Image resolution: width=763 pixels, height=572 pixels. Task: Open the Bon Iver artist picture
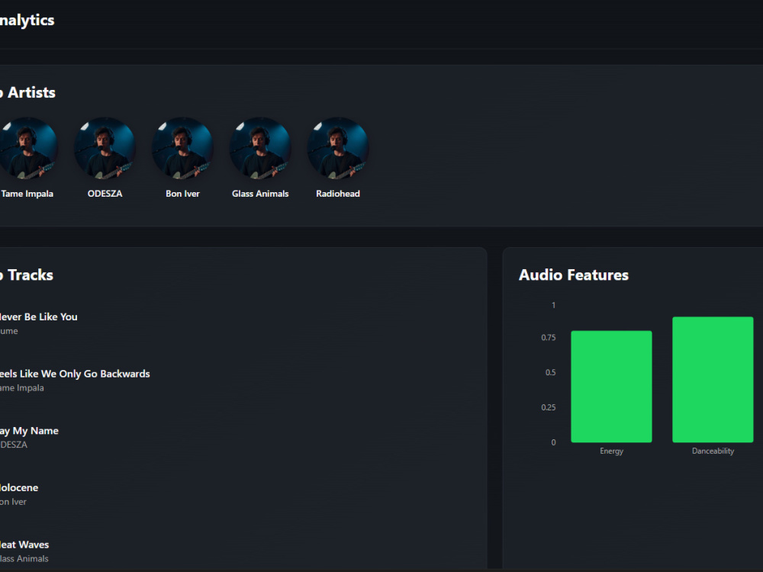(182, 148)
